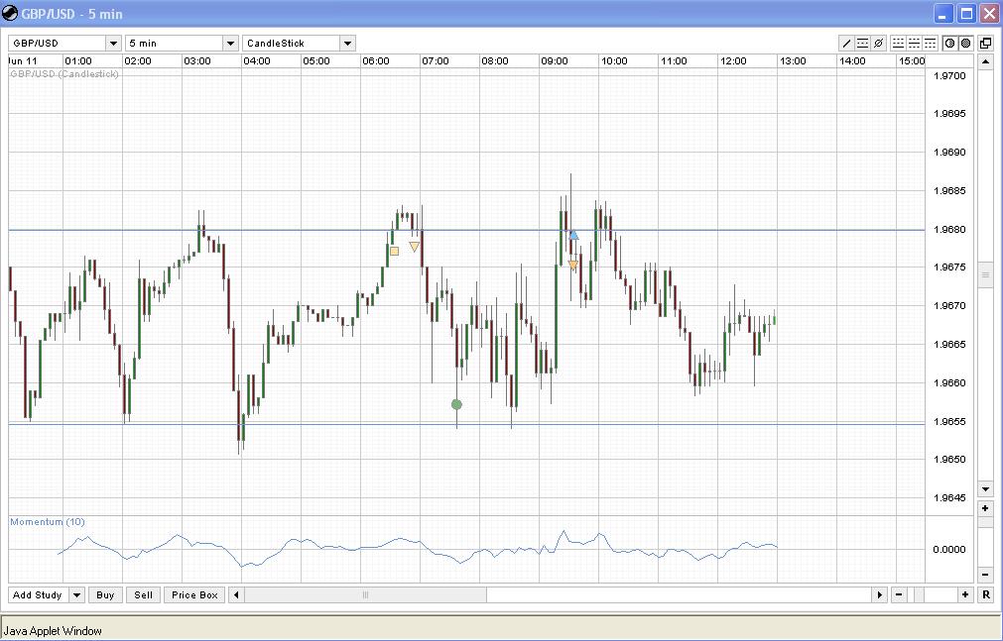Minimize the GBP/USD chart window
Screen dimensions: 1003x641
point(944,14)
